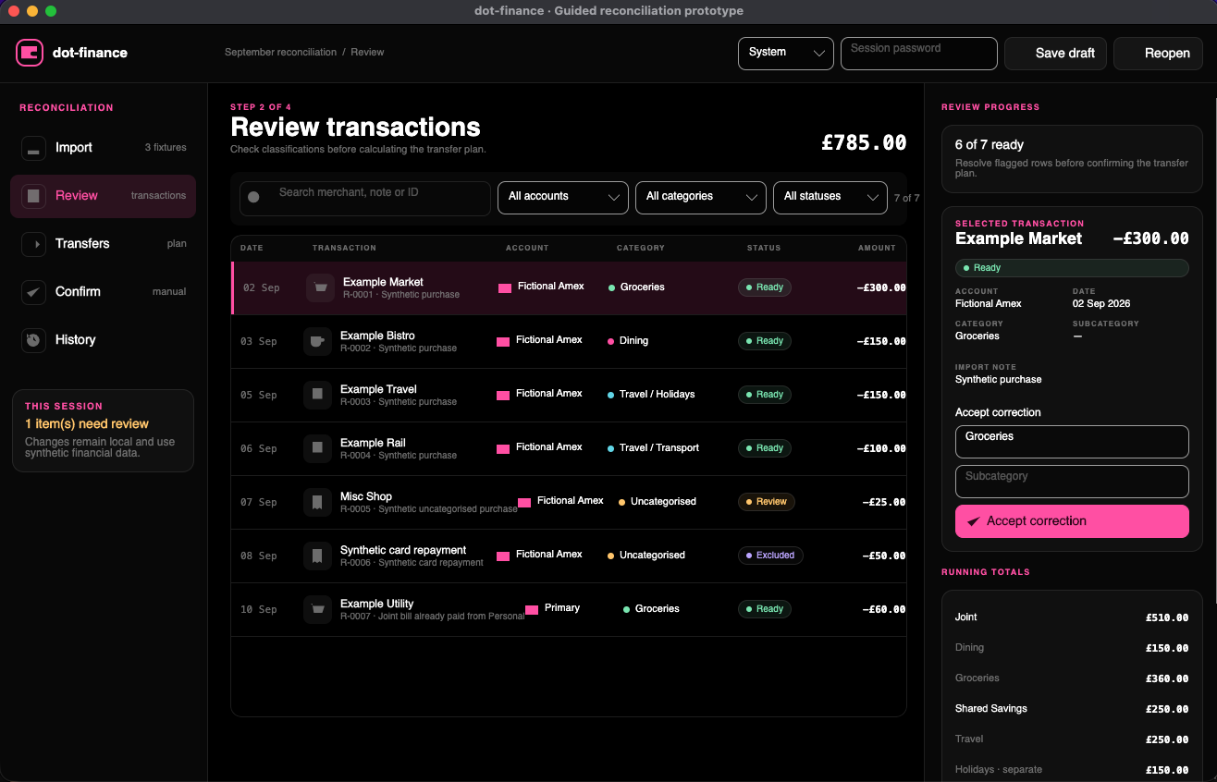The image size is (1217, 782).
Task: Navigate to the Confirm step
Action: coord(104,292)
